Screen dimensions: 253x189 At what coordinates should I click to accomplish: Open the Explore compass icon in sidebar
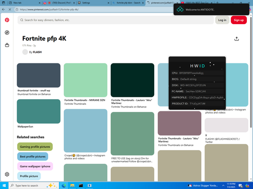[7, 33]
